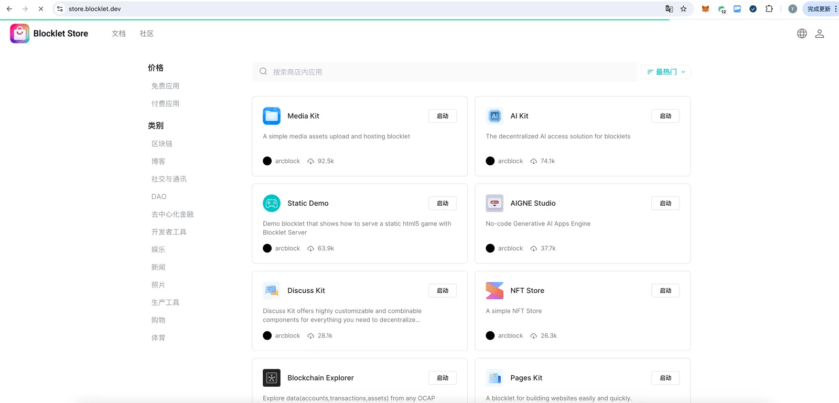Launch Pages Kit with 启动 button
The width and height of the screenshot is (839, 403).
665,378
